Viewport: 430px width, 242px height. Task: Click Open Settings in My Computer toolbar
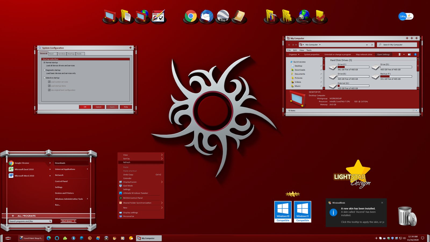pyautogui.click(x=383, y=54)
